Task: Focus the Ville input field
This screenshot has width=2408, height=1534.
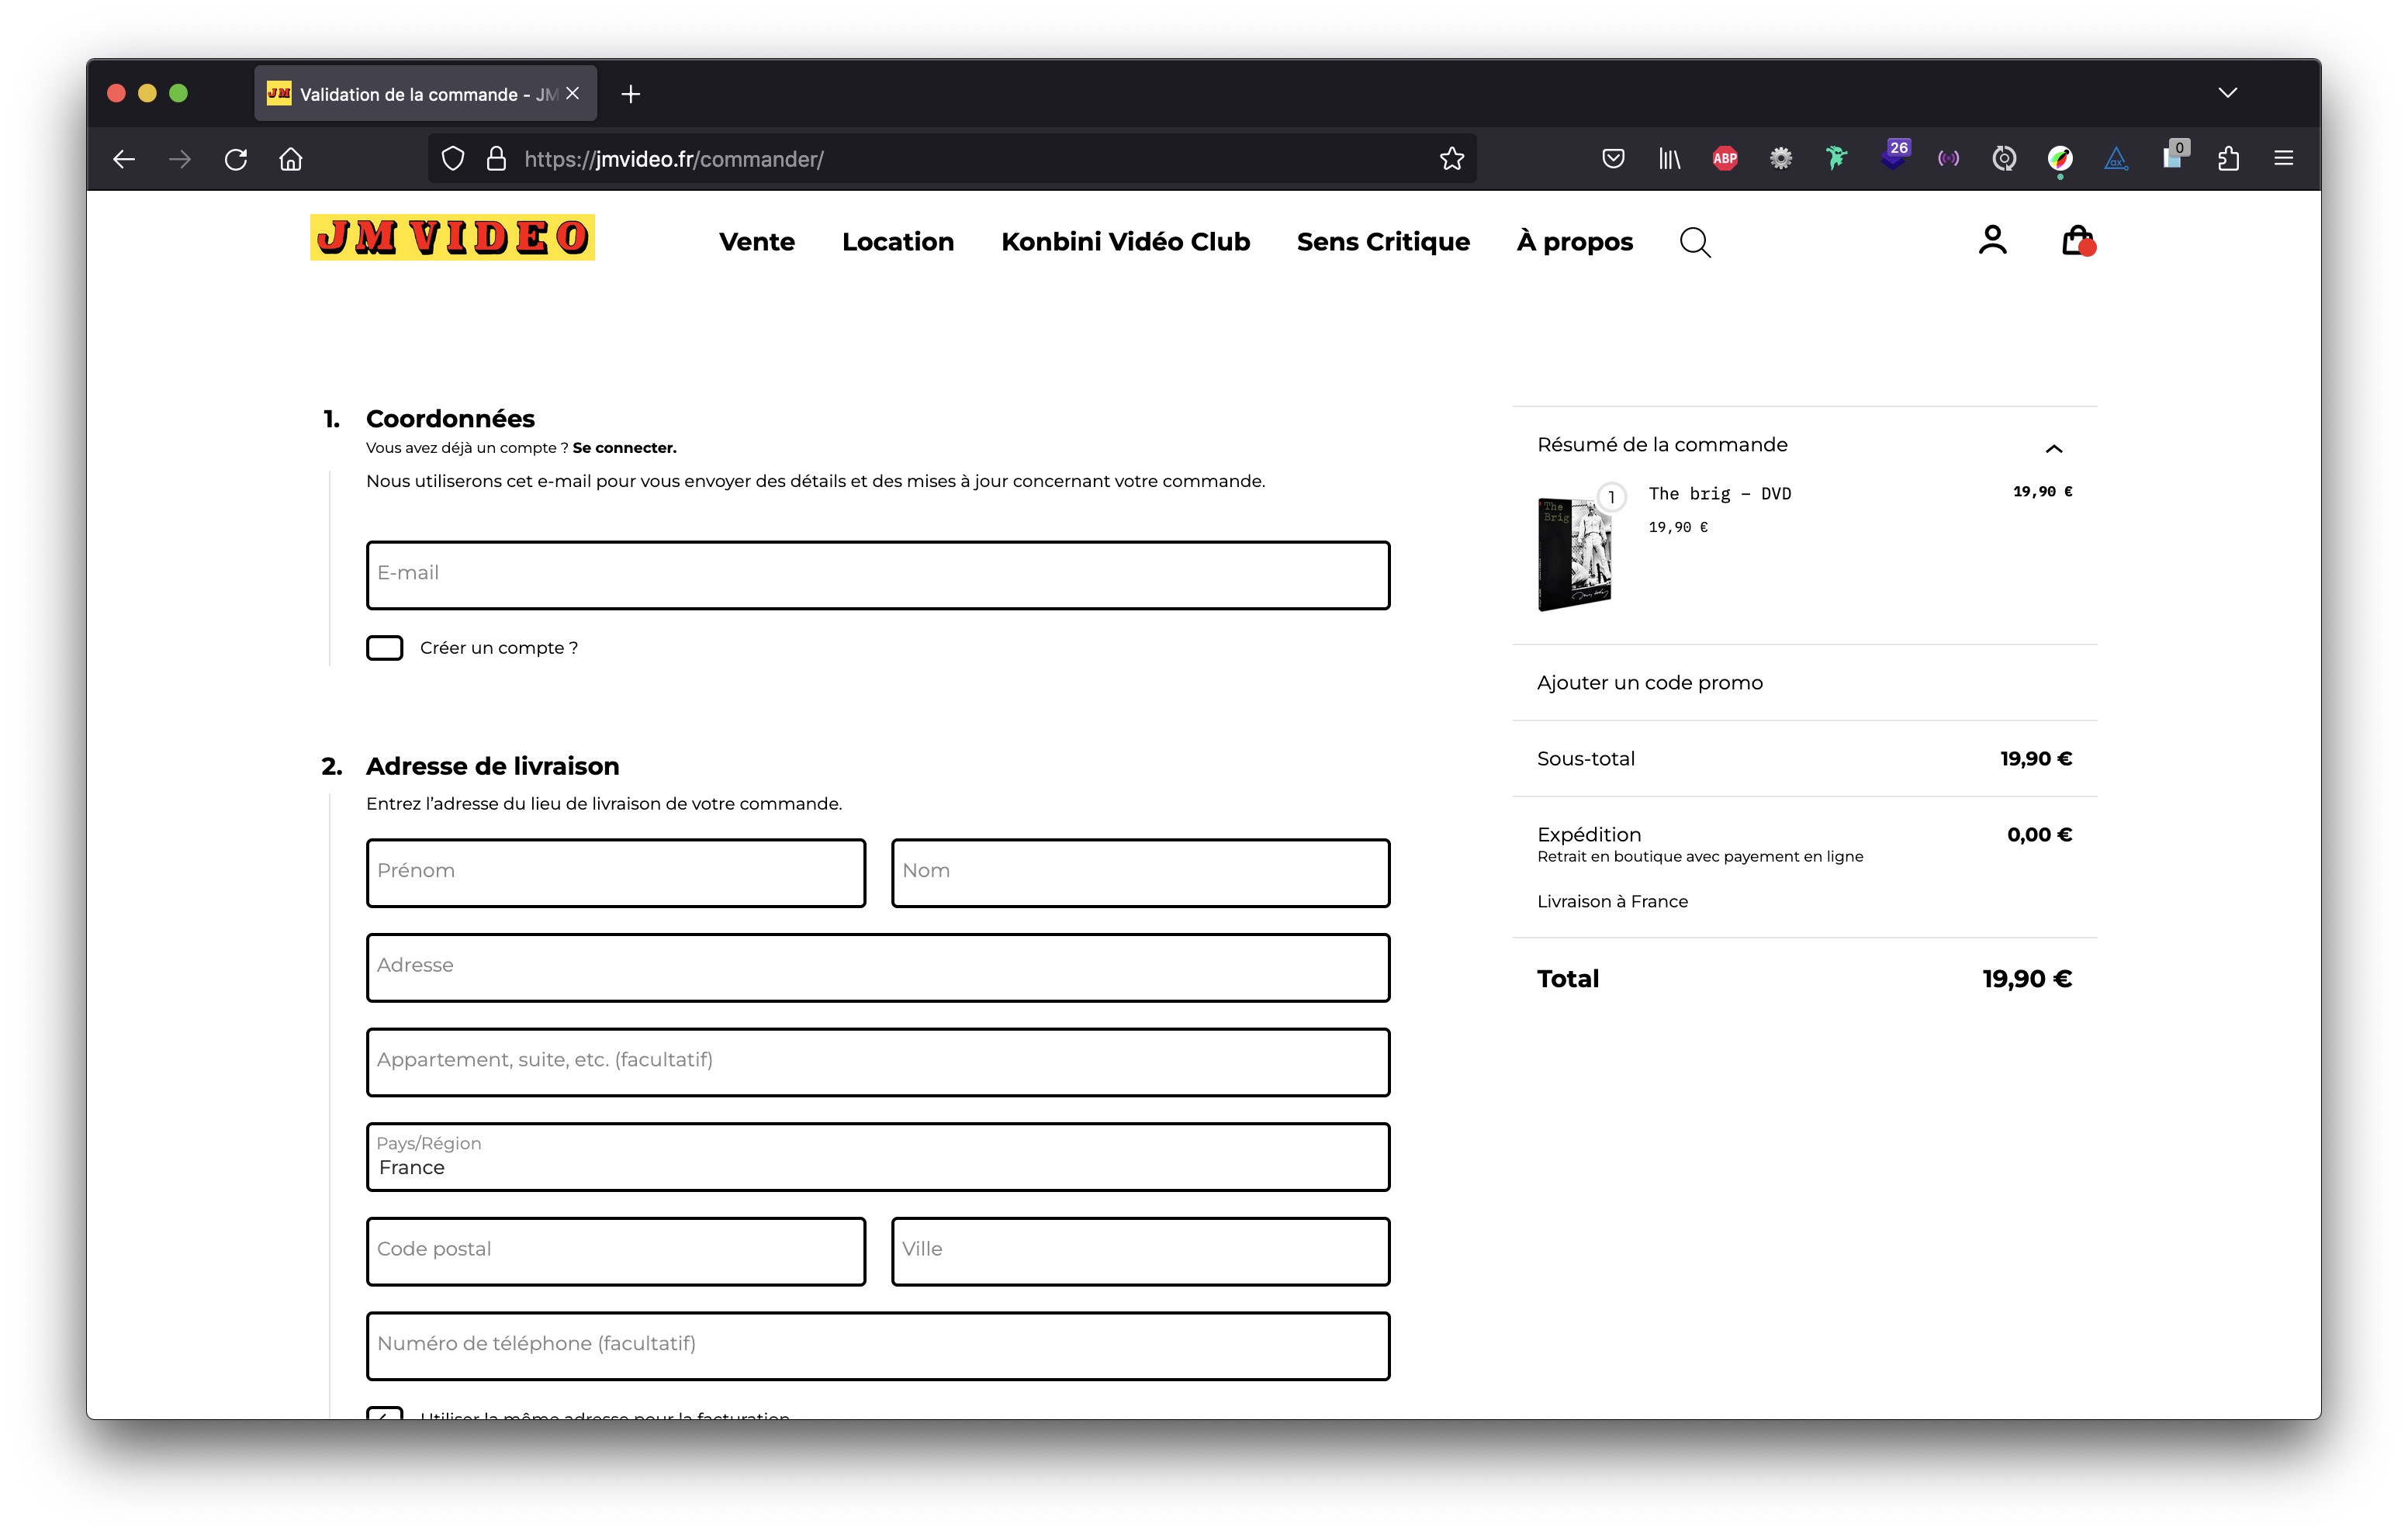Action: tap(1141, 1251)
